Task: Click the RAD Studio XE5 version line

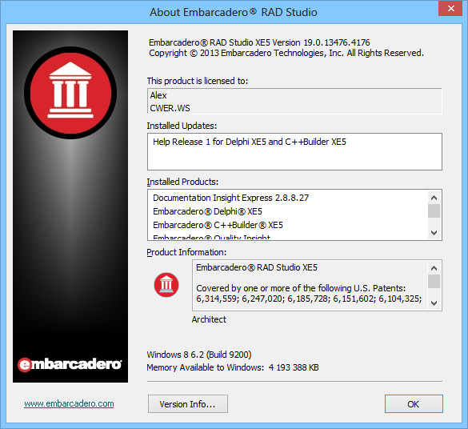Action: pos(259,42)
